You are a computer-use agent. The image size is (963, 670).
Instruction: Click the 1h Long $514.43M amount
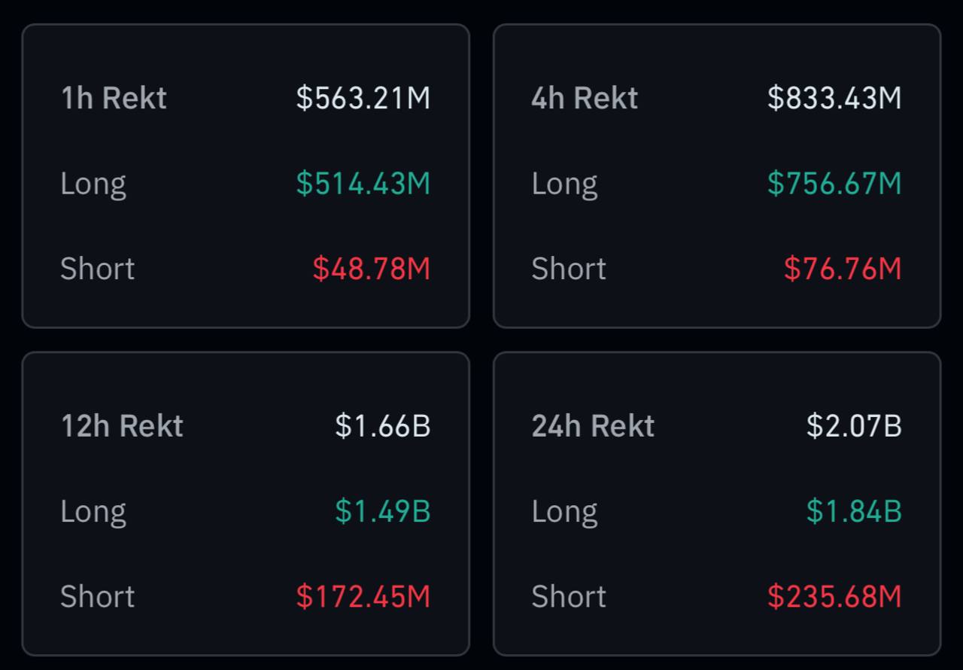pyautogui.click(x=363, y=184)
